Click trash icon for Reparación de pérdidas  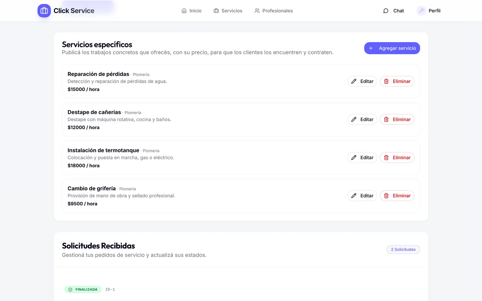click(x=386, y=81)
